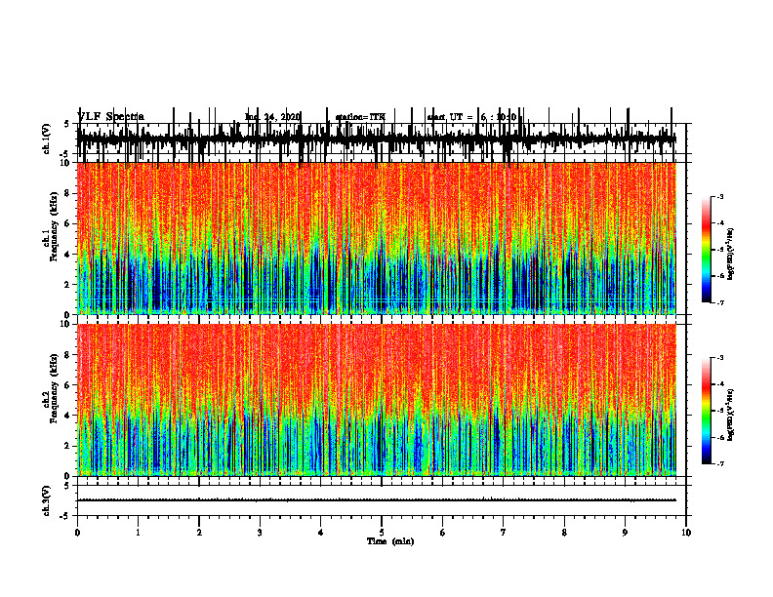Viewport: 773px width, 597px height.
Task: Click the station=ITK header label
Action: point(360,117)
